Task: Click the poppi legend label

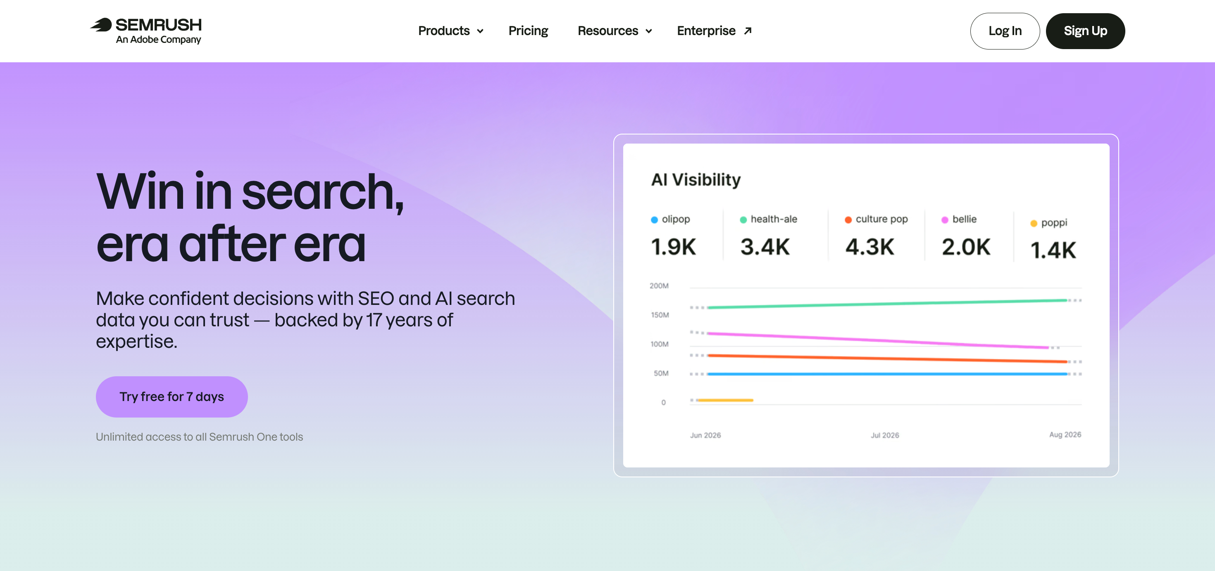Action: [x=1054, y=223]
